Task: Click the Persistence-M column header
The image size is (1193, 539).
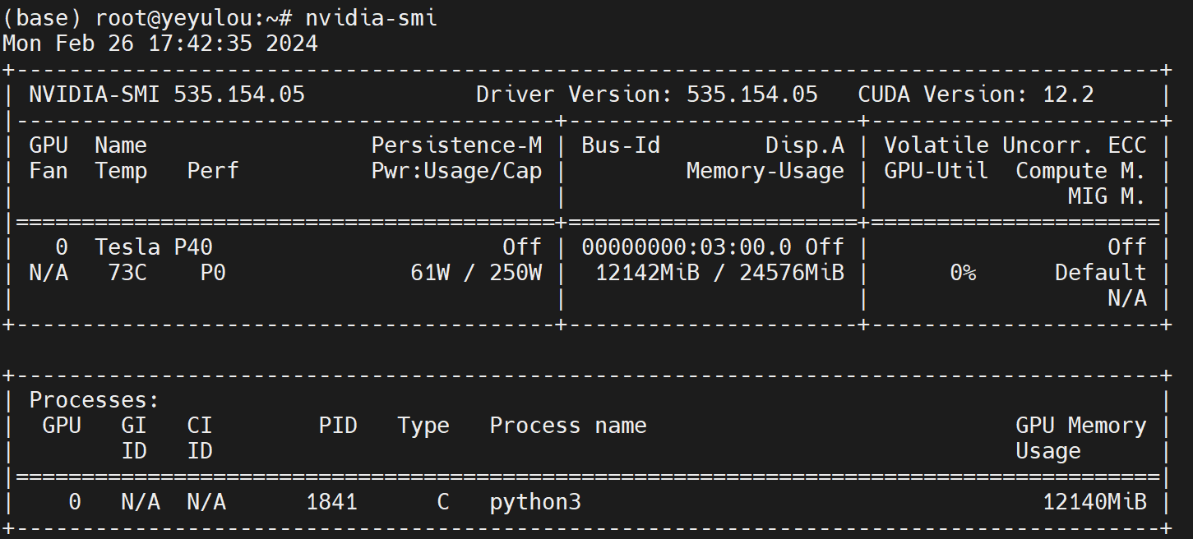Action: click(x=456, y=145)
